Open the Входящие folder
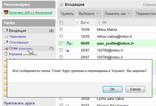The image size is (156, 106). (x=18, y=31)
